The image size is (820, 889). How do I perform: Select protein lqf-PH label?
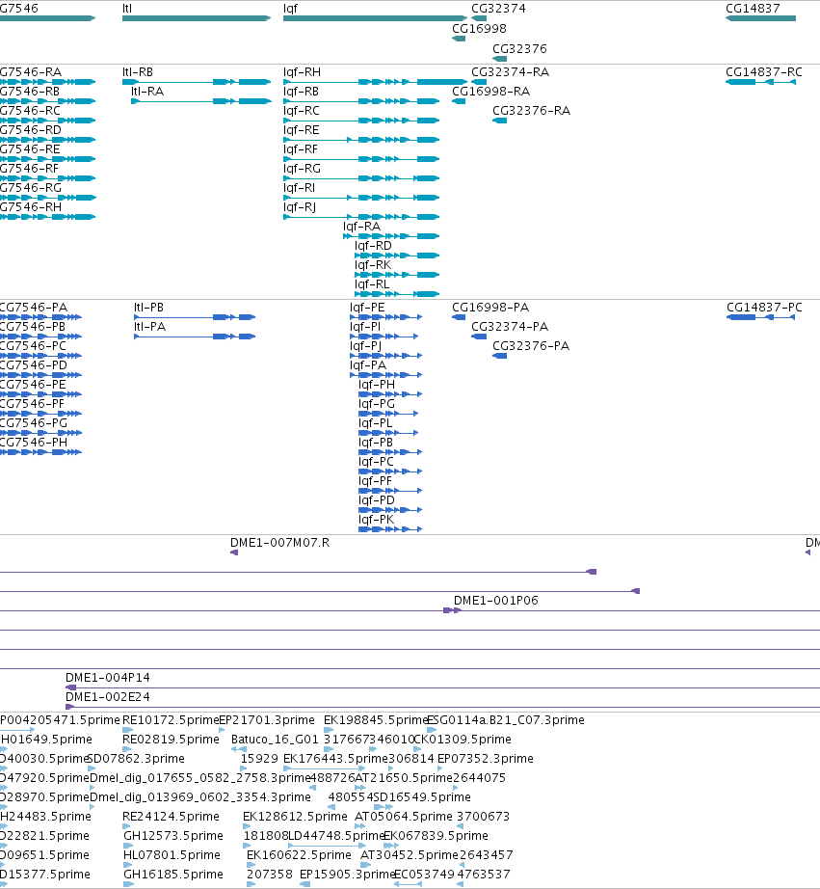pyautogui.click(x=377, y=385)
